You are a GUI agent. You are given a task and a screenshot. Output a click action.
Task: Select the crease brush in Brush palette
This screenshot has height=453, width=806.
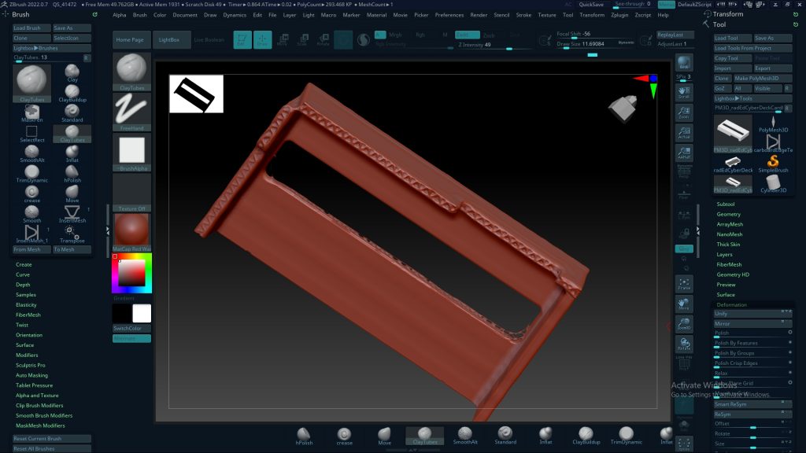click(31, 193)
